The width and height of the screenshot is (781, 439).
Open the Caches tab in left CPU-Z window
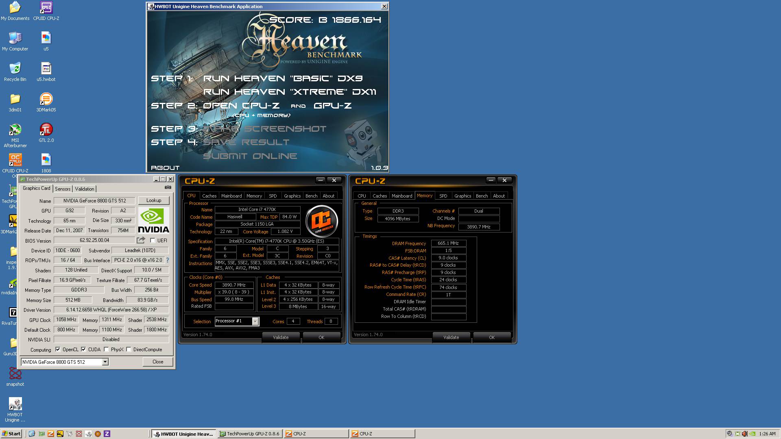pos(209,196)
